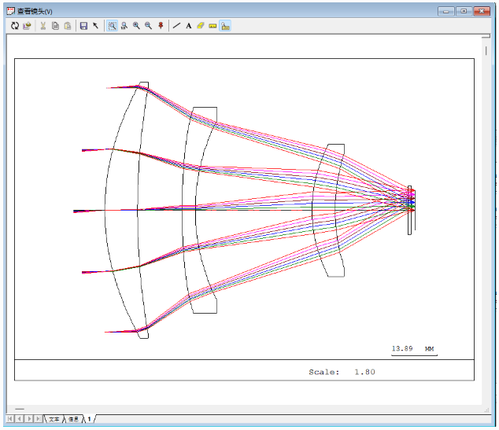Click the yellow eraser tool icon
The width and height of the screenshot is (499, 430).
(x=200, y=26)
